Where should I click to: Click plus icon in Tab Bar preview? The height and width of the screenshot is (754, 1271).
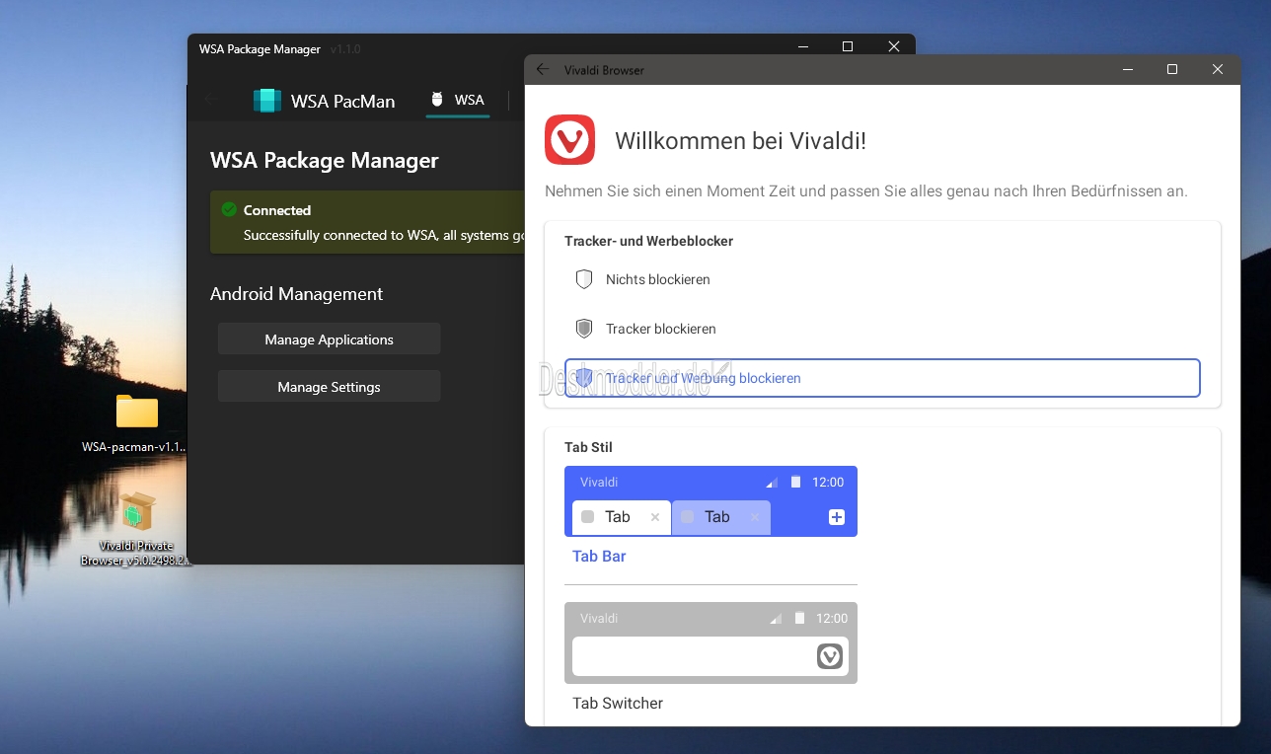837,517
